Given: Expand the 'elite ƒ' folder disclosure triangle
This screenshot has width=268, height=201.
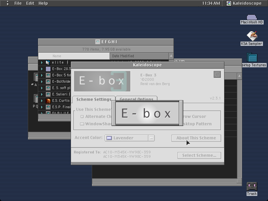Looking at the screenshot, I should click(42, 63).
